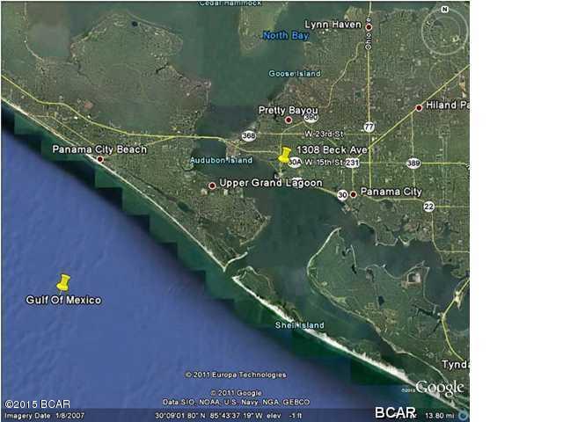Select the W 23rd St road label
563x422 pixels.
point(325,135)
